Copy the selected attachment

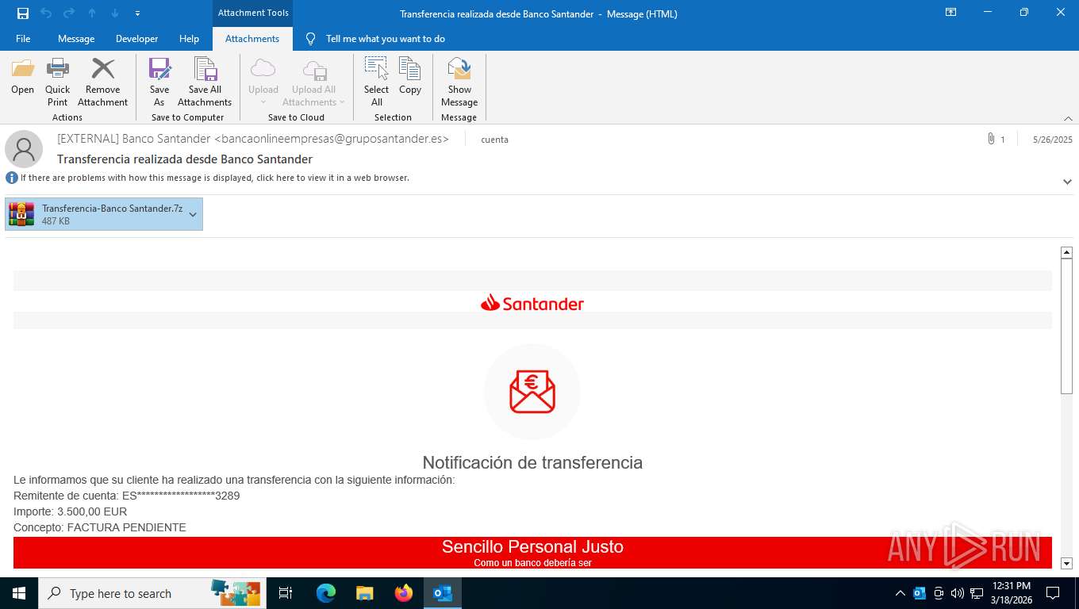pyautogui.click(x=410, y=77)
